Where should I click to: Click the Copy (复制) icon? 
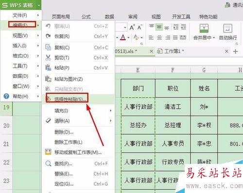pos(48,48)
